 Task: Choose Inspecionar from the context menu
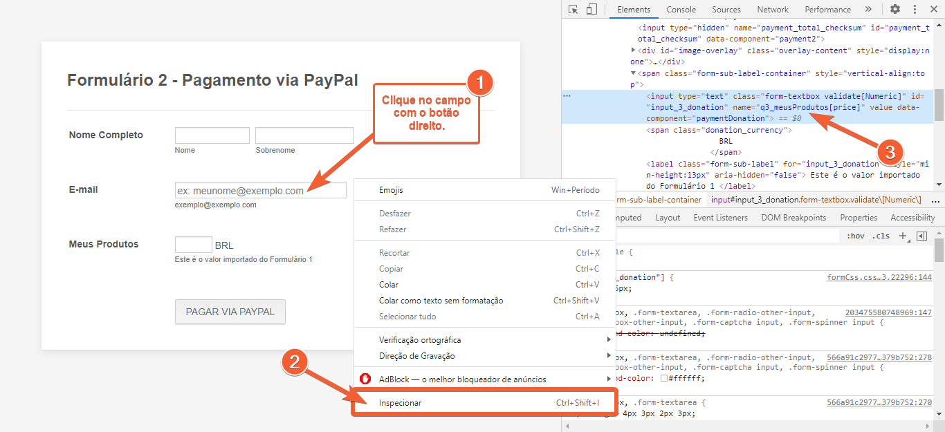(401, 403)
